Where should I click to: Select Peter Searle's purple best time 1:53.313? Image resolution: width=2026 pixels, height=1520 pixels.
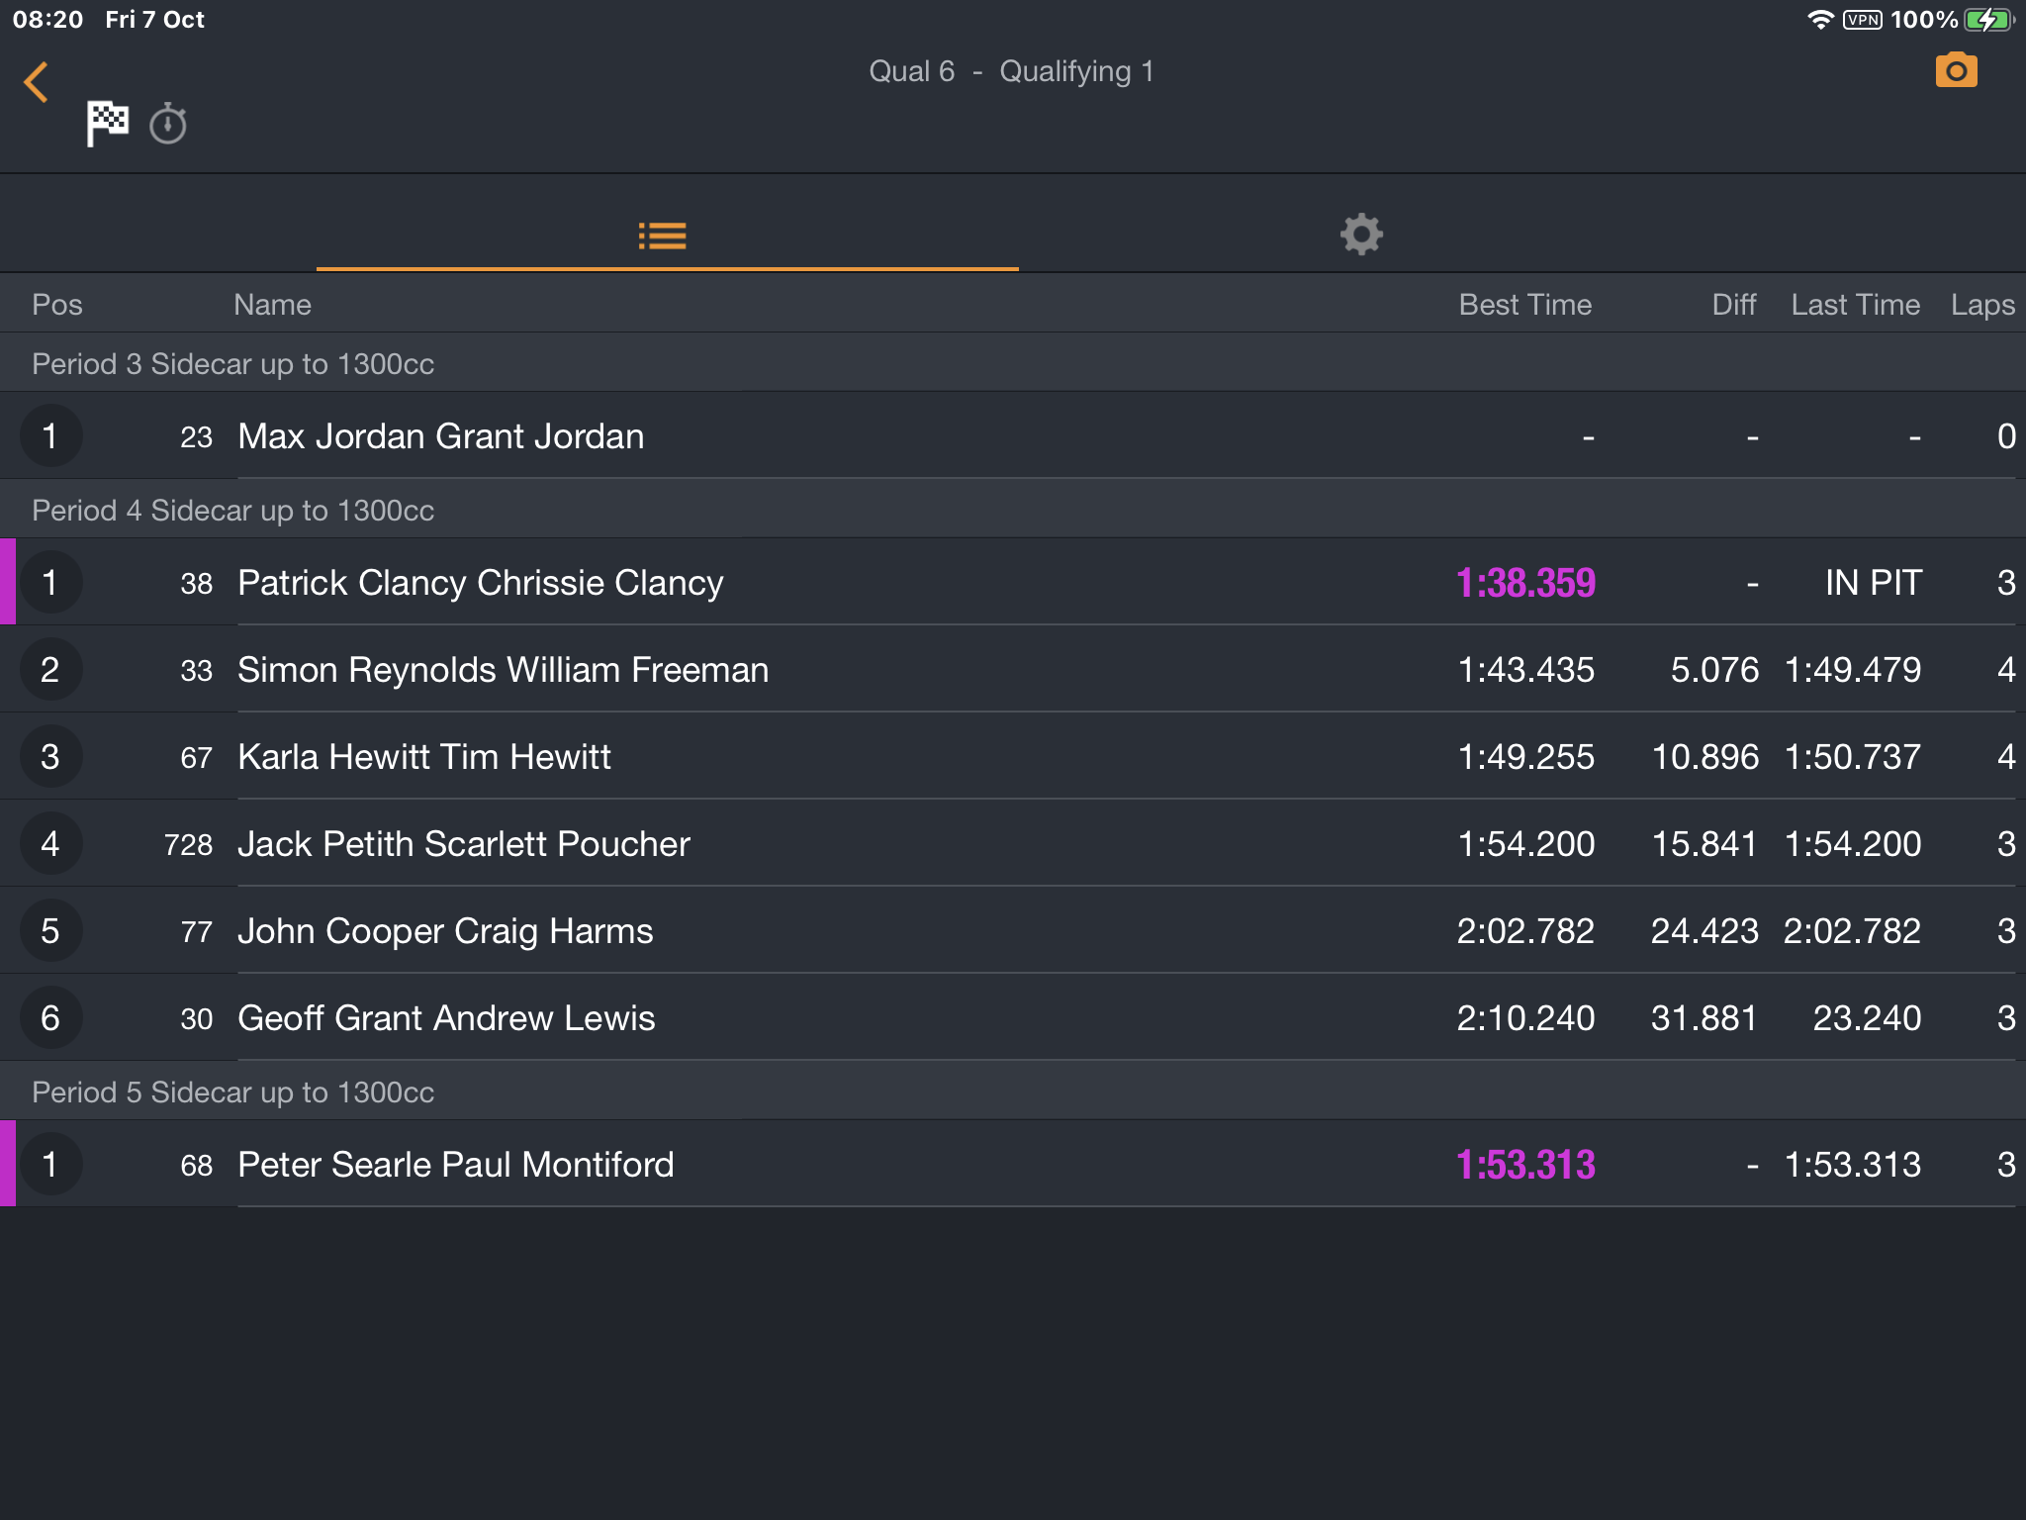pyautogui.click(x=1525, y=1164)
